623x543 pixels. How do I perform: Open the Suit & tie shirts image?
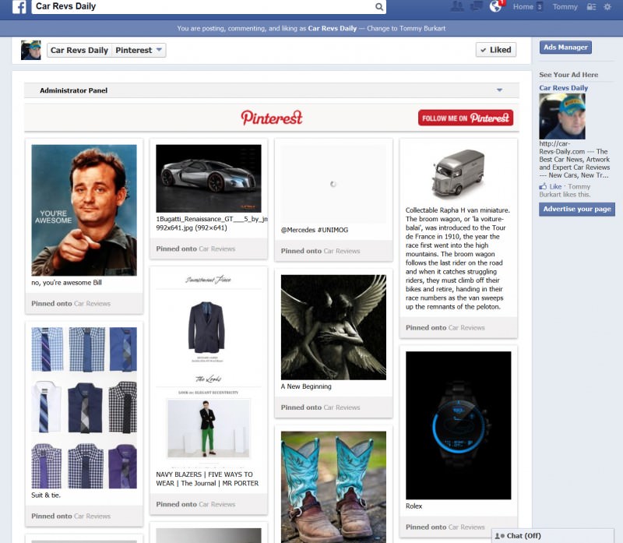click(84, 408)
